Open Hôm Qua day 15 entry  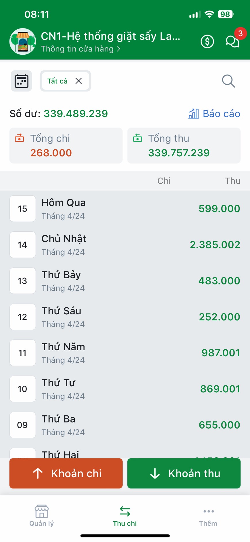coord(125,209)
